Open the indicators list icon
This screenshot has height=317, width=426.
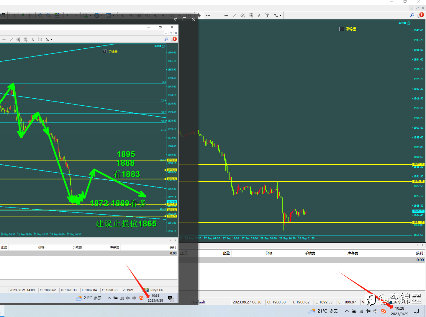pyautogui.click(x=86, y=15)
